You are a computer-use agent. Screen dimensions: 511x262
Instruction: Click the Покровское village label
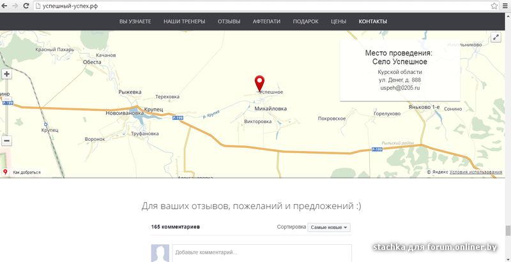tap(332, 119)
